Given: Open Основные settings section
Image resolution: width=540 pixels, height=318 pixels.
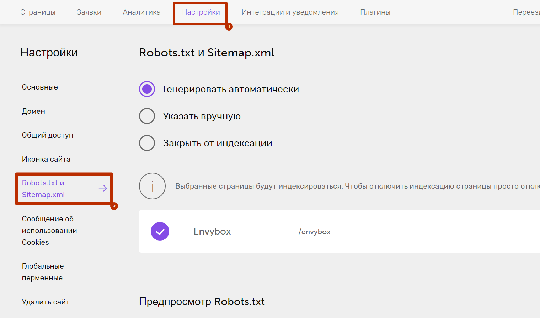Looking at the screenshot, I should (40, 87).
